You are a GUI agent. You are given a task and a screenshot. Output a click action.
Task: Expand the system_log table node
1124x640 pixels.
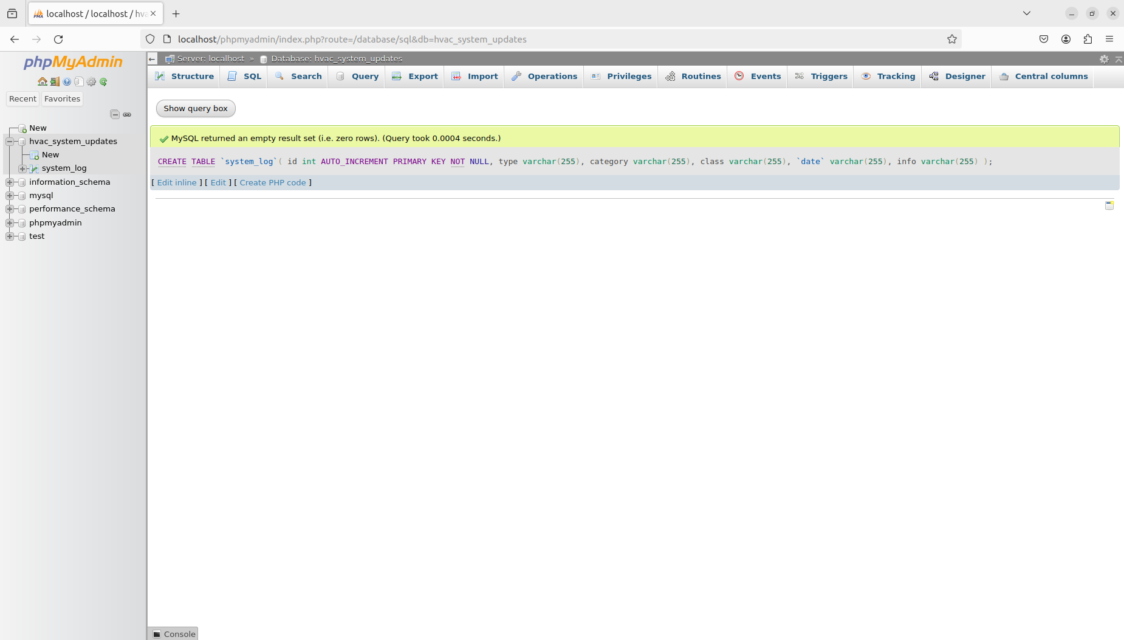22,168
